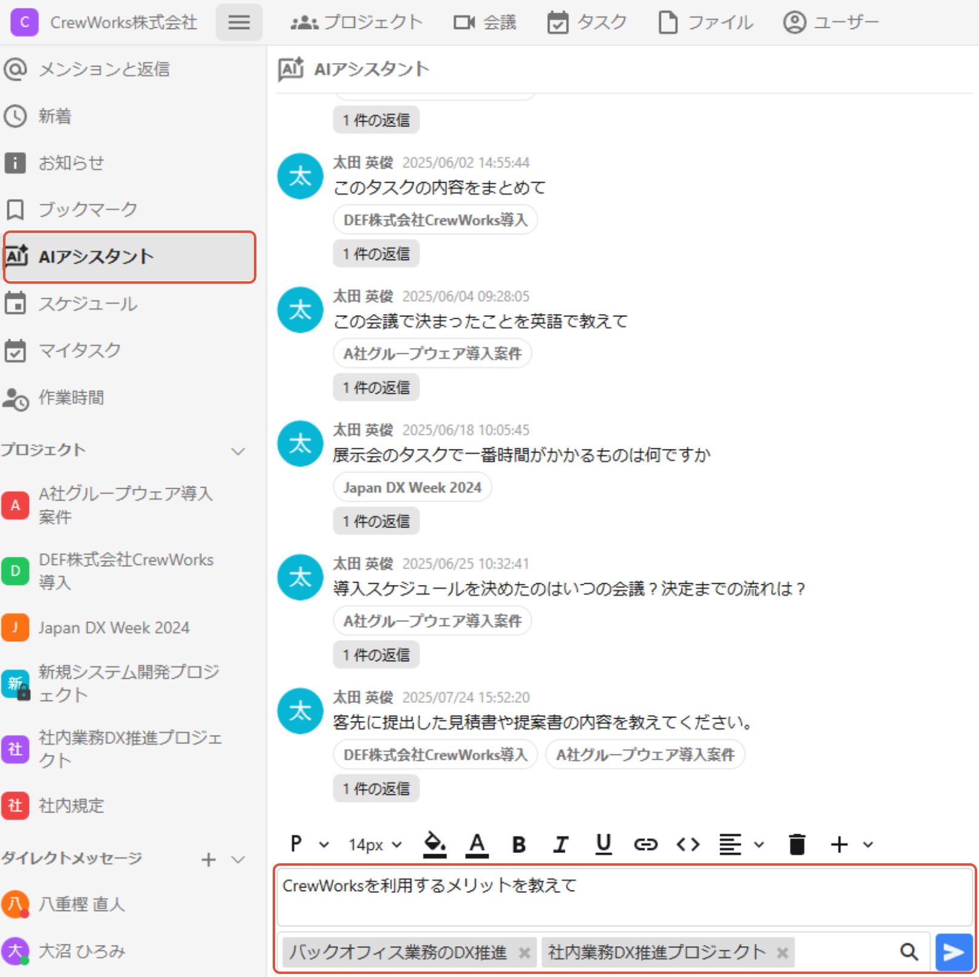Search projects with magnifier icon
Screen dimensions: 979x977
[x=909, y=952]
